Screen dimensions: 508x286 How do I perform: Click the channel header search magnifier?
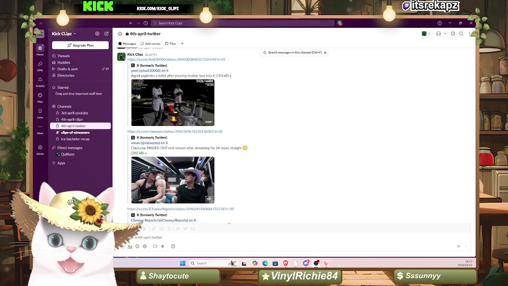tap(461, 34)
